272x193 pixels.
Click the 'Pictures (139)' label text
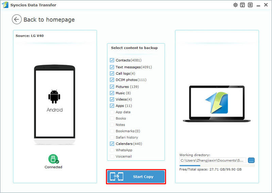click(x=127, y=87)
